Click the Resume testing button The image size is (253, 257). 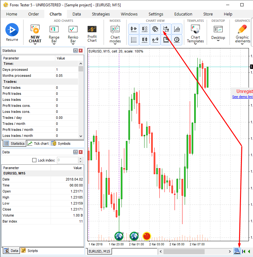pyautogui.click(x=12, y=30)
